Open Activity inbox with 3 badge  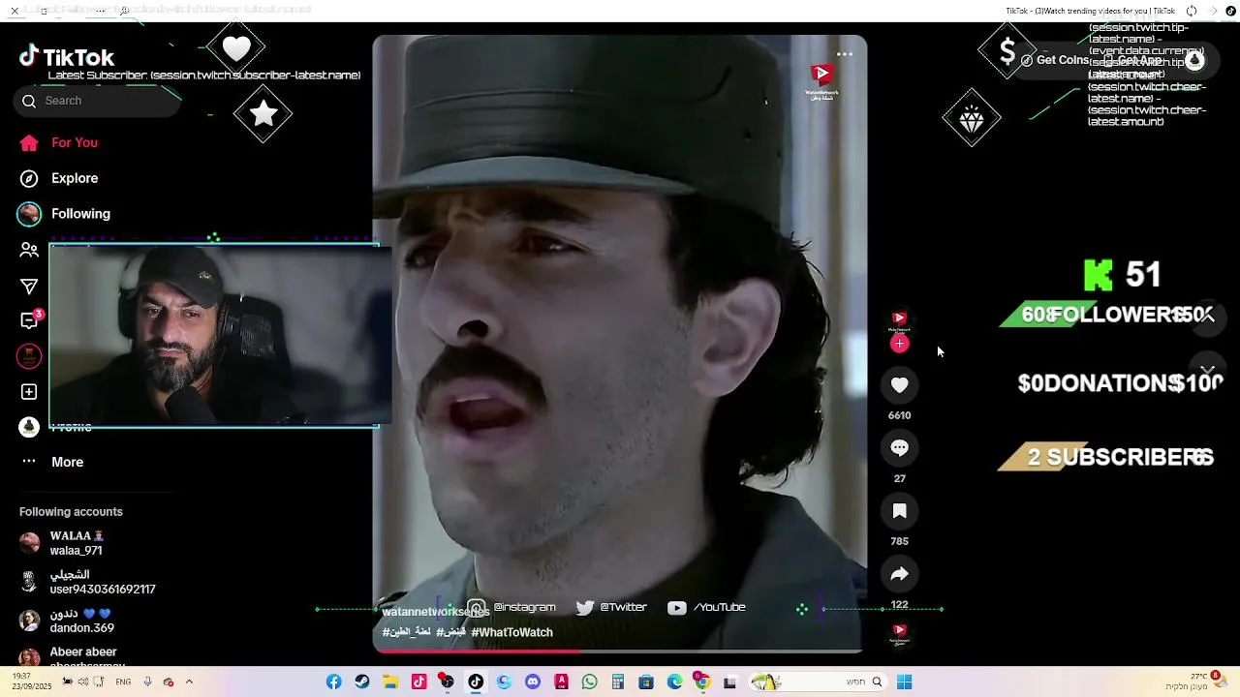(30, 320)
